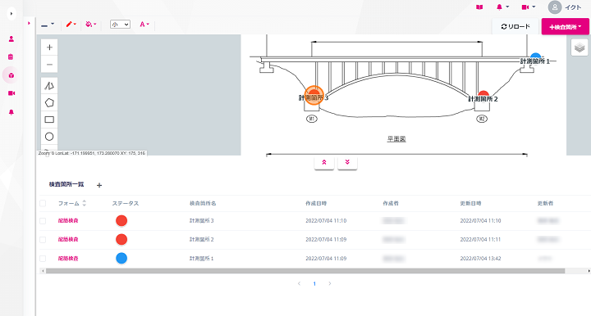Click the リロード button

(x=515, y=27)
